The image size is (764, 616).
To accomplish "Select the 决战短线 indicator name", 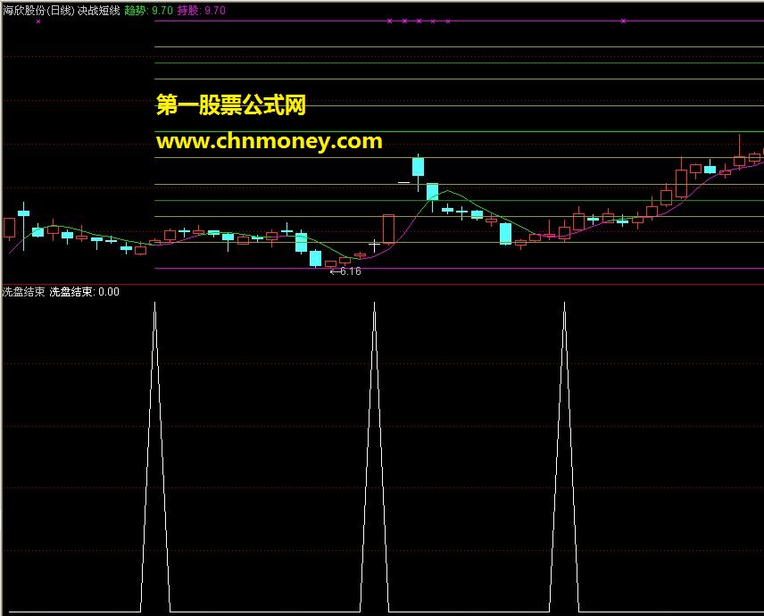I will coord(99,10).
